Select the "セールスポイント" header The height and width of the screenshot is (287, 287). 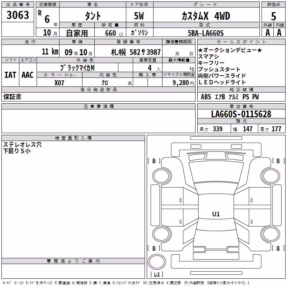click(x=241, y=42)
